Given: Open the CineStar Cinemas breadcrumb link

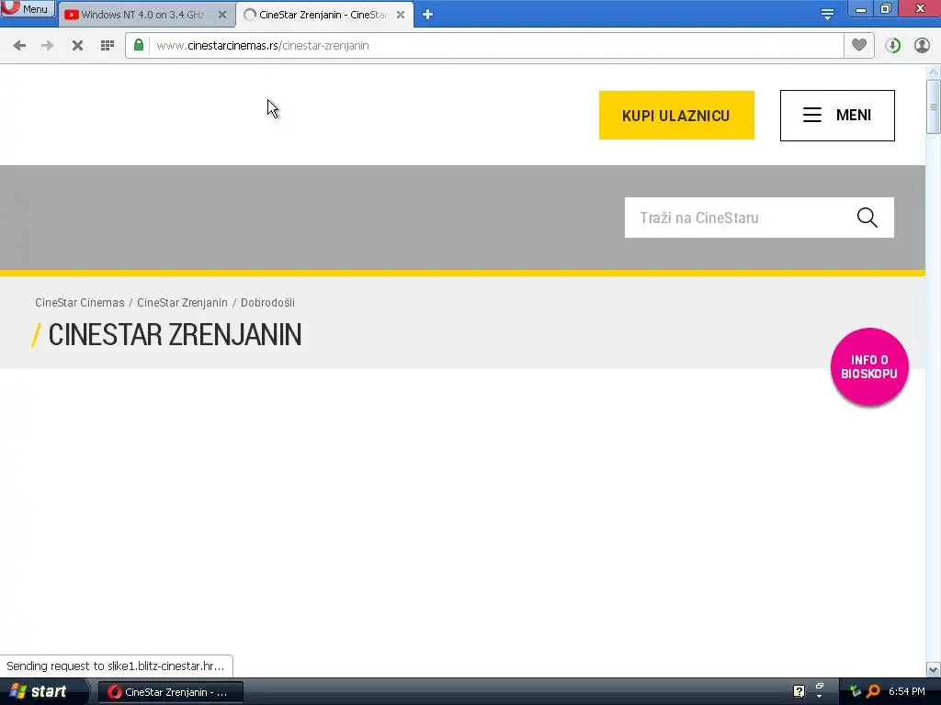Looking at the screenshot, I should [80, 303].
